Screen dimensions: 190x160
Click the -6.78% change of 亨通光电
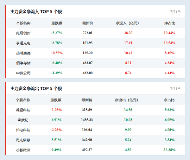[57, 43]
